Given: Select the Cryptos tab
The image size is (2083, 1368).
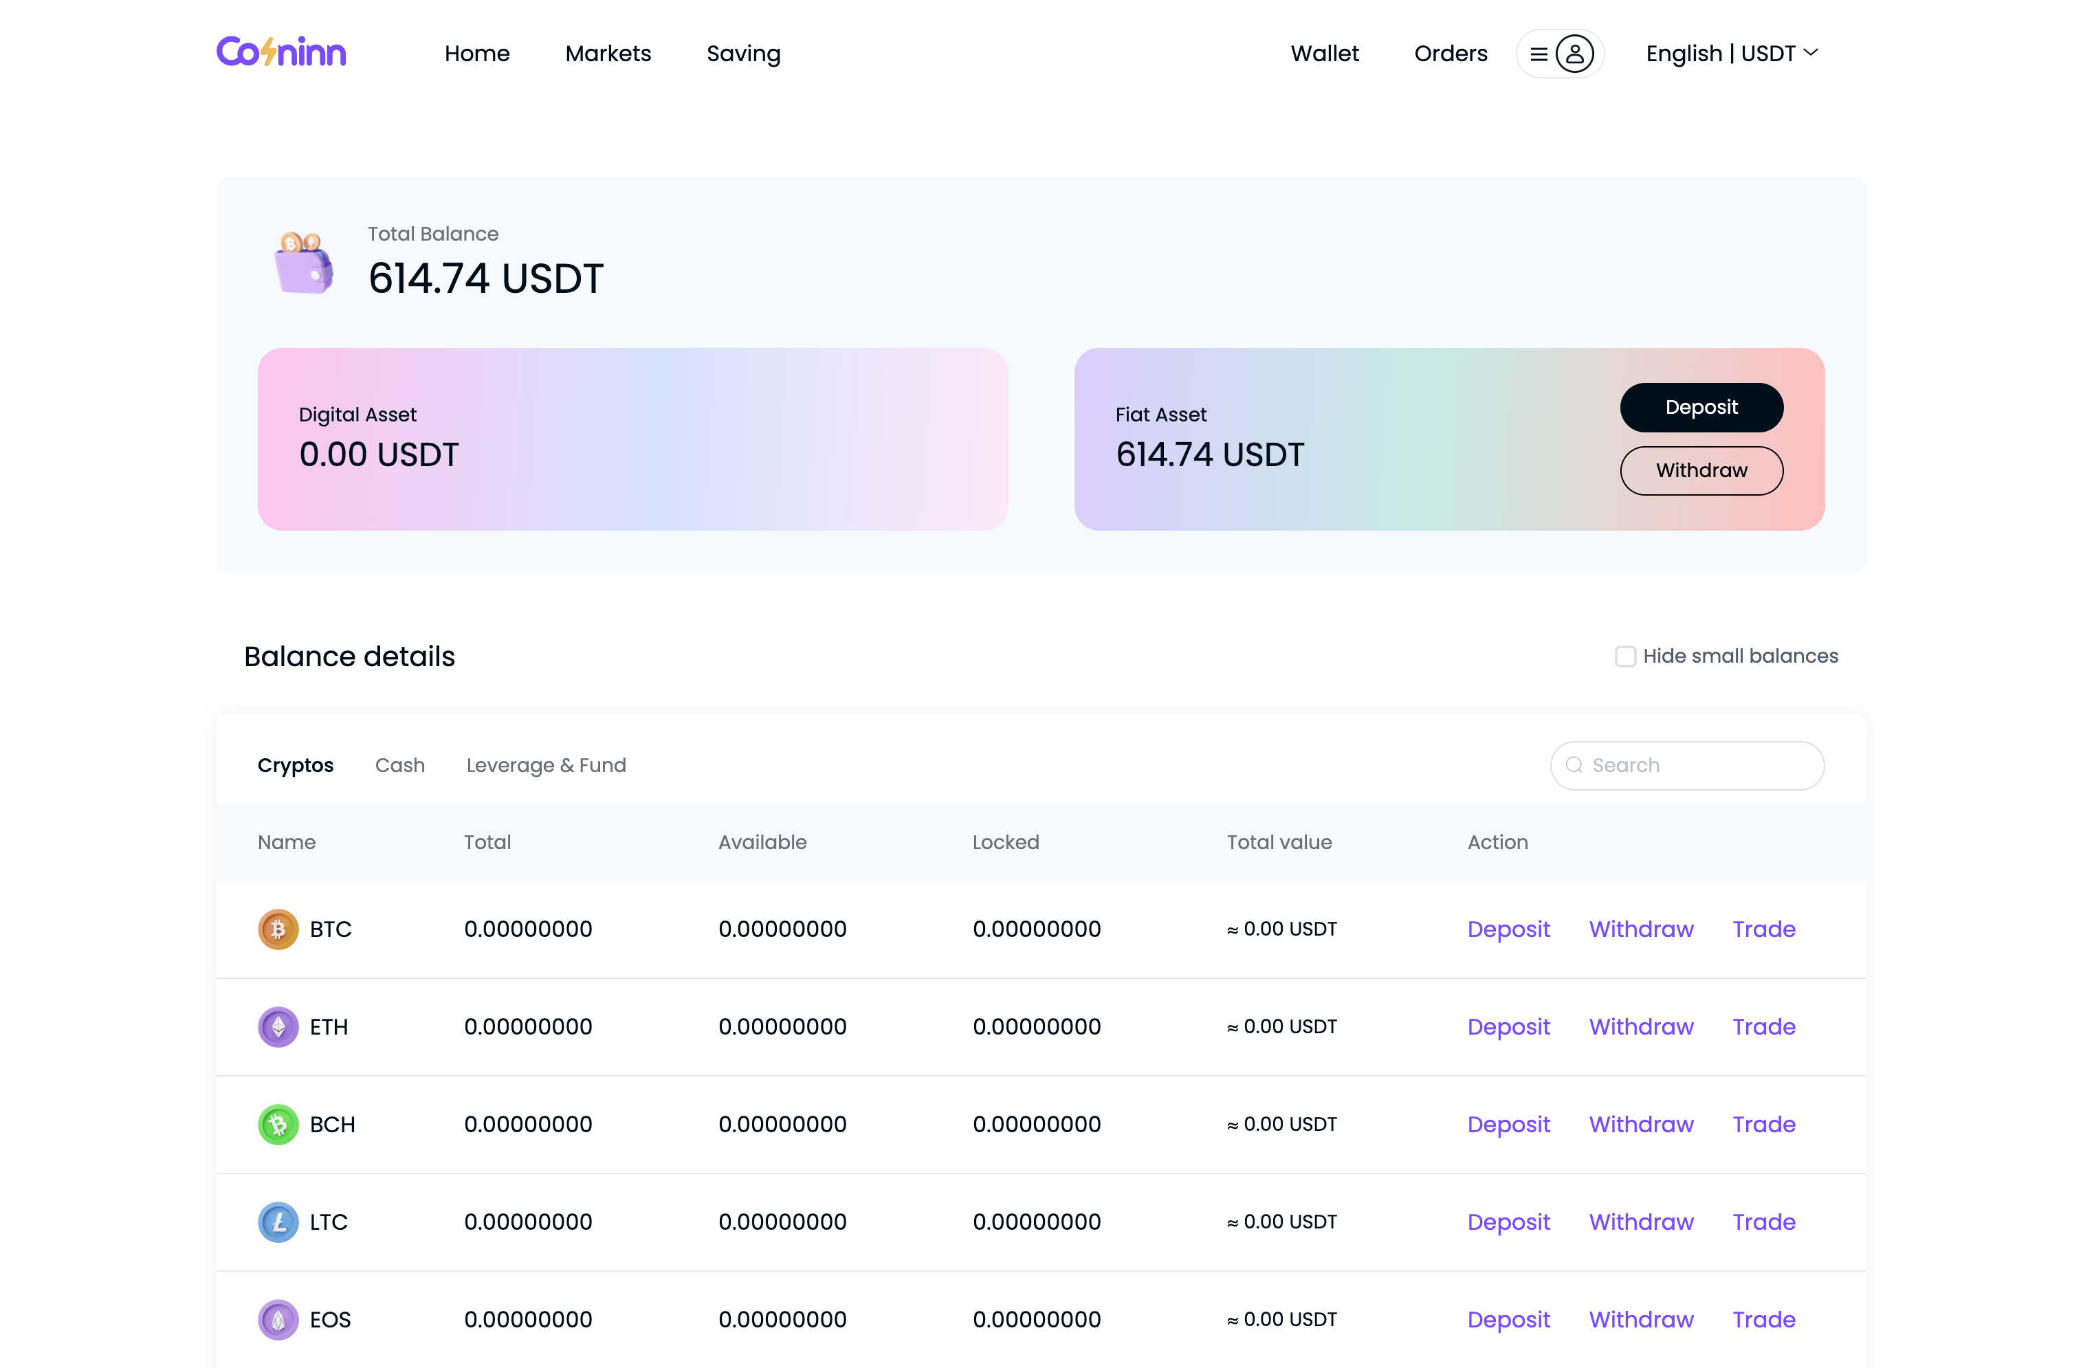Looking at the screenshot, I should pos(295,765).
